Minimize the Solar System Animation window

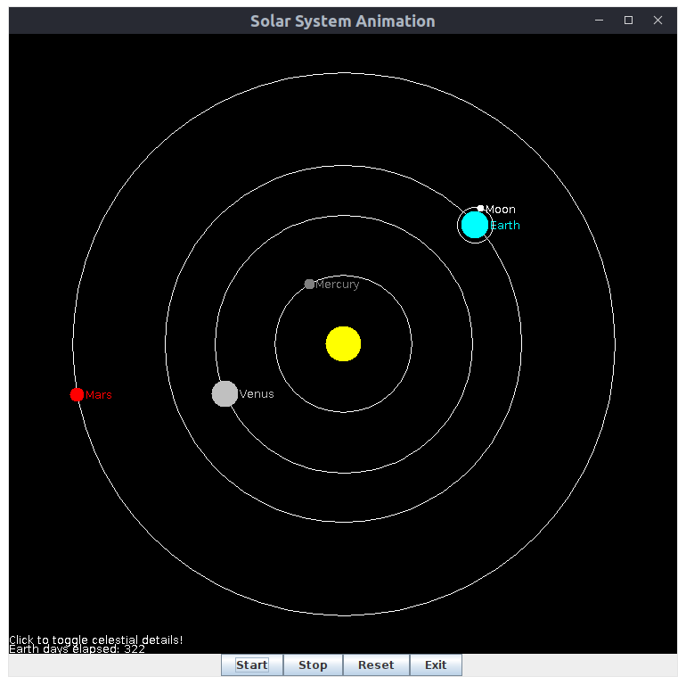599,21
